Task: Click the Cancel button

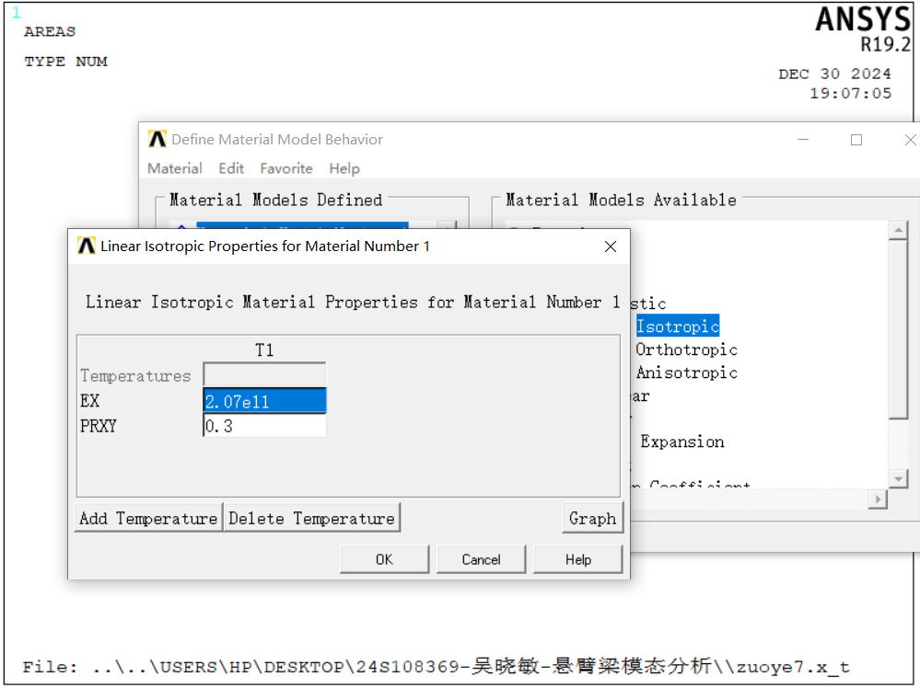Action: pyautogui.click(x=481, y=559)
